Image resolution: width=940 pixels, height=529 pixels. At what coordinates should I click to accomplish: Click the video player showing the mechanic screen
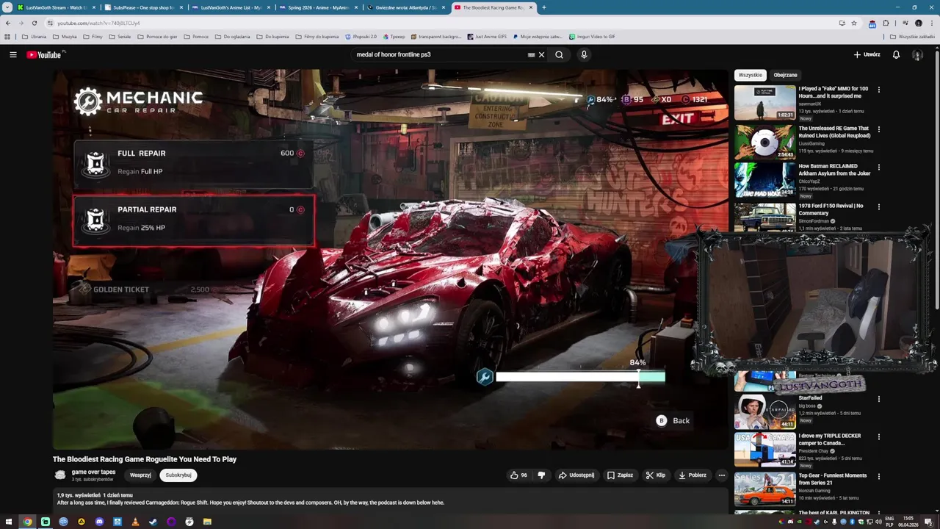(390, 259)
